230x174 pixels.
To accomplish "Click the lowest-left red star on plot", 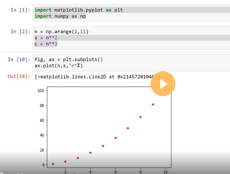I will tap(53, 164).
